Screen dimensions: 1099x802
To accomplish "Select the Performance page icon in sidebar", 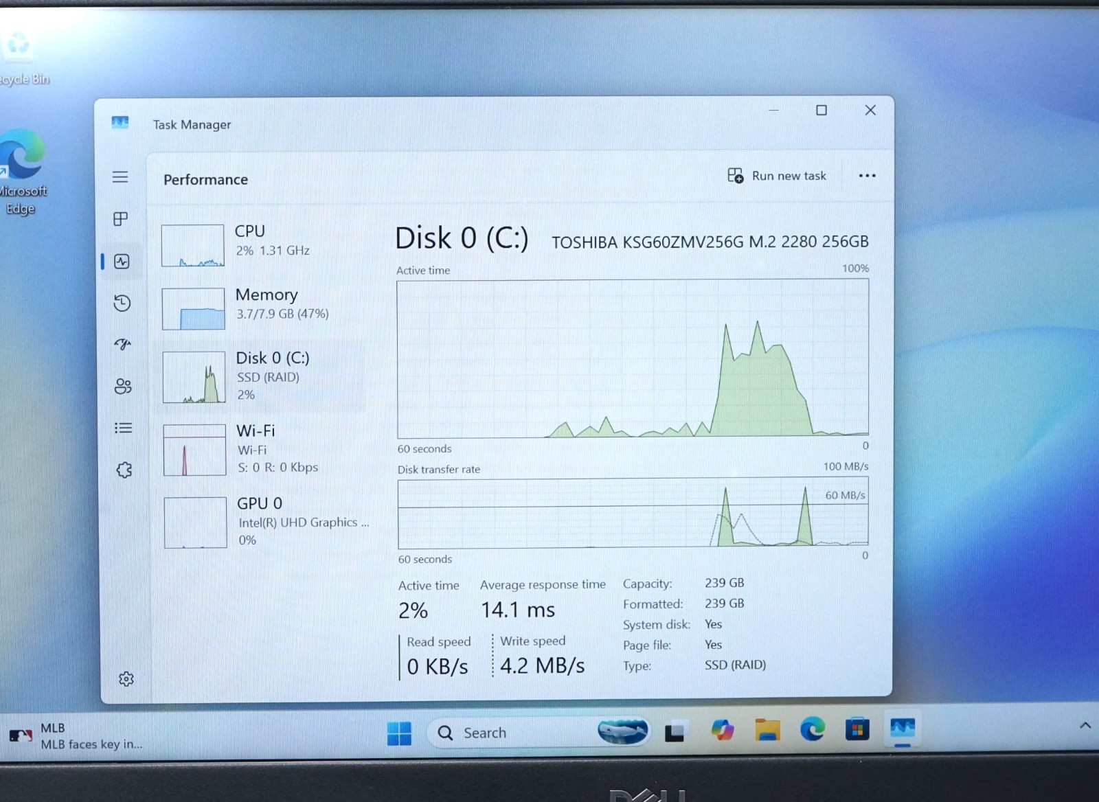I will pyautogui.click(x=122, y=261).
